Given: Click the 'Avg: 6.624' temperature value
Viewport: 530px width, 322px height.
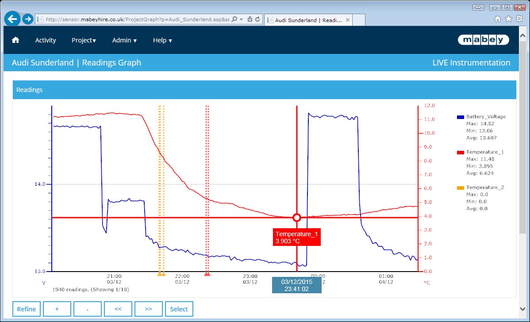Looking at the screenshot, I should (480, 173).
